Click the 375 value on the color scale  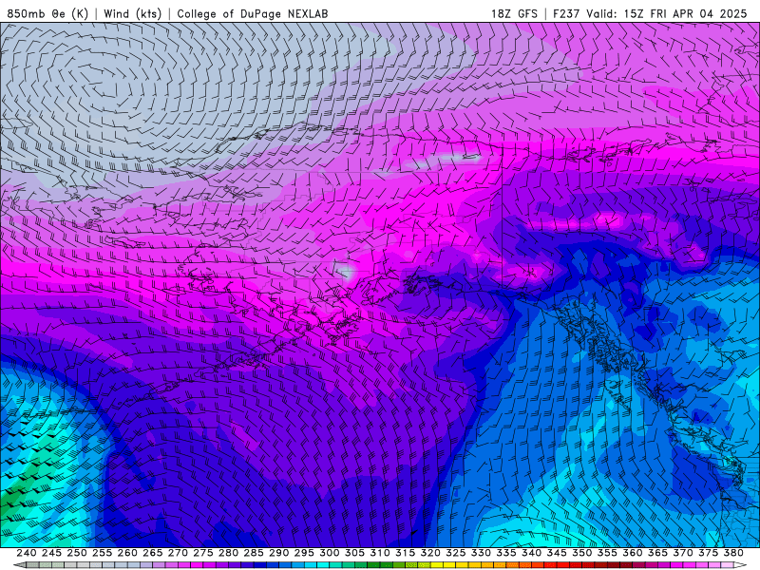708,553
